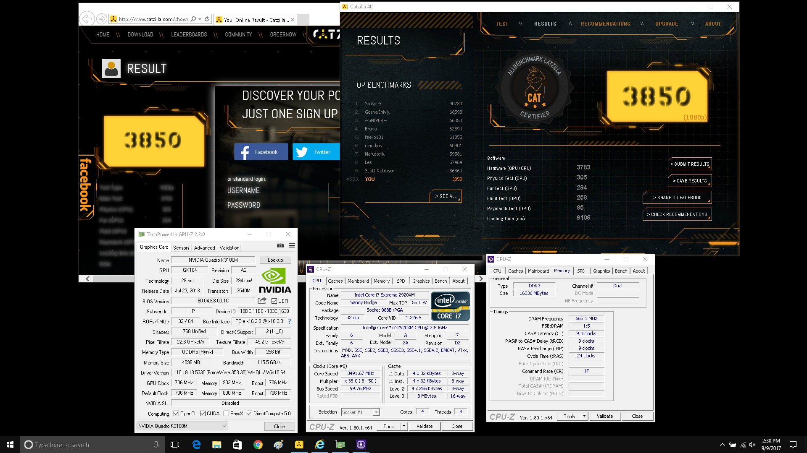Toggle the DirectCompute 5.0 checkbox
The height and width of the screenshot is (453, 807).
tap(250, 414)
